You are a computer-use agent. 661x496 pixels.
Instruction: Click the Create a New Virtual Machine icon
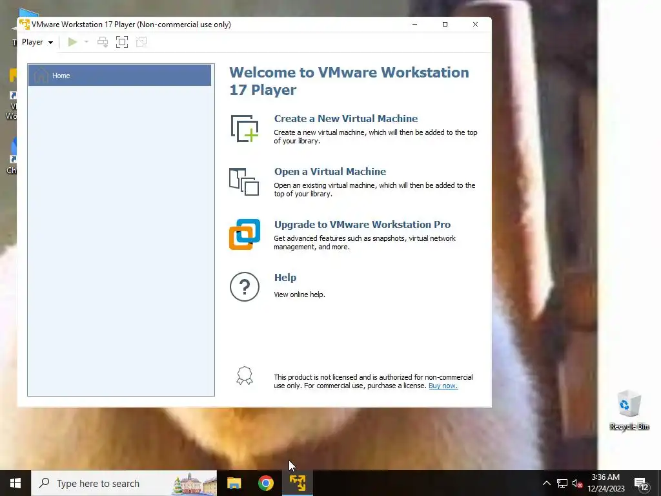245,129
